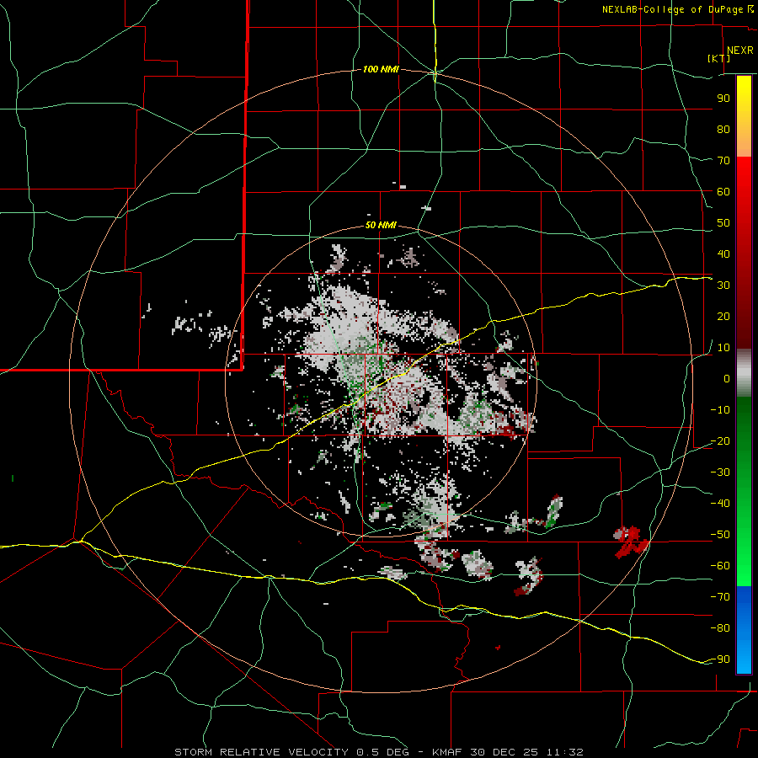Image resolution: width=758 pixels, height=758 pixels.
Task: Click the 50 value on the velocity scale
Action: pos(723,223)
